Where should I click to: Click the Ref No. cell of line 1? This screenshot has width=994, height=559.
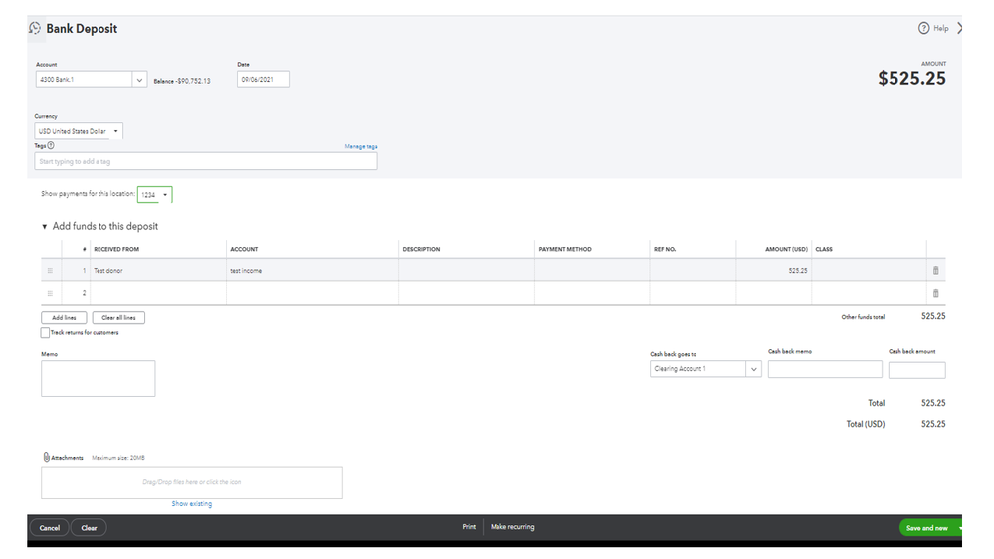693,270
